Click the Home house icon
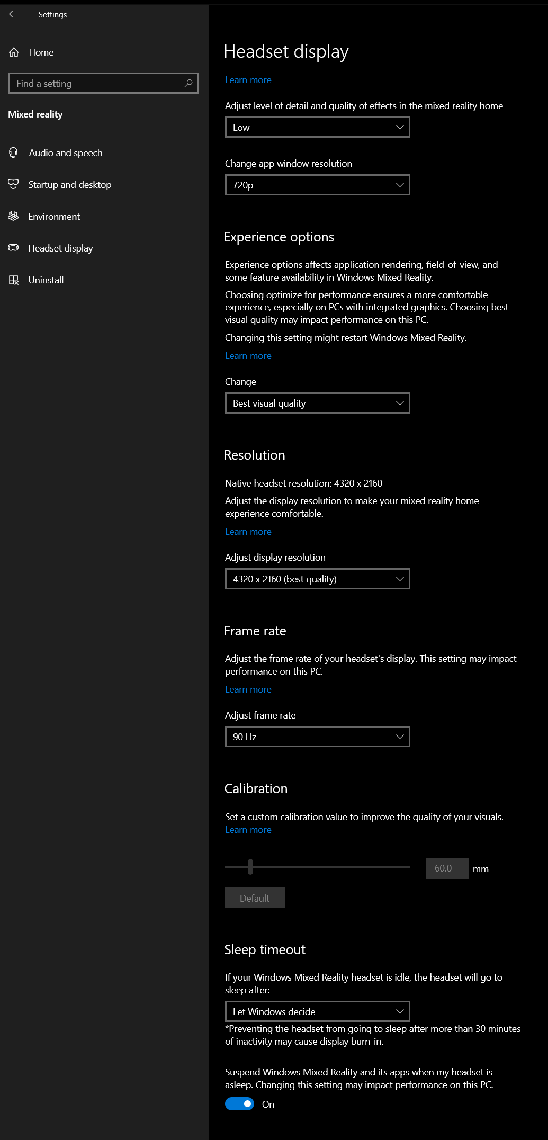 point(14,52)
